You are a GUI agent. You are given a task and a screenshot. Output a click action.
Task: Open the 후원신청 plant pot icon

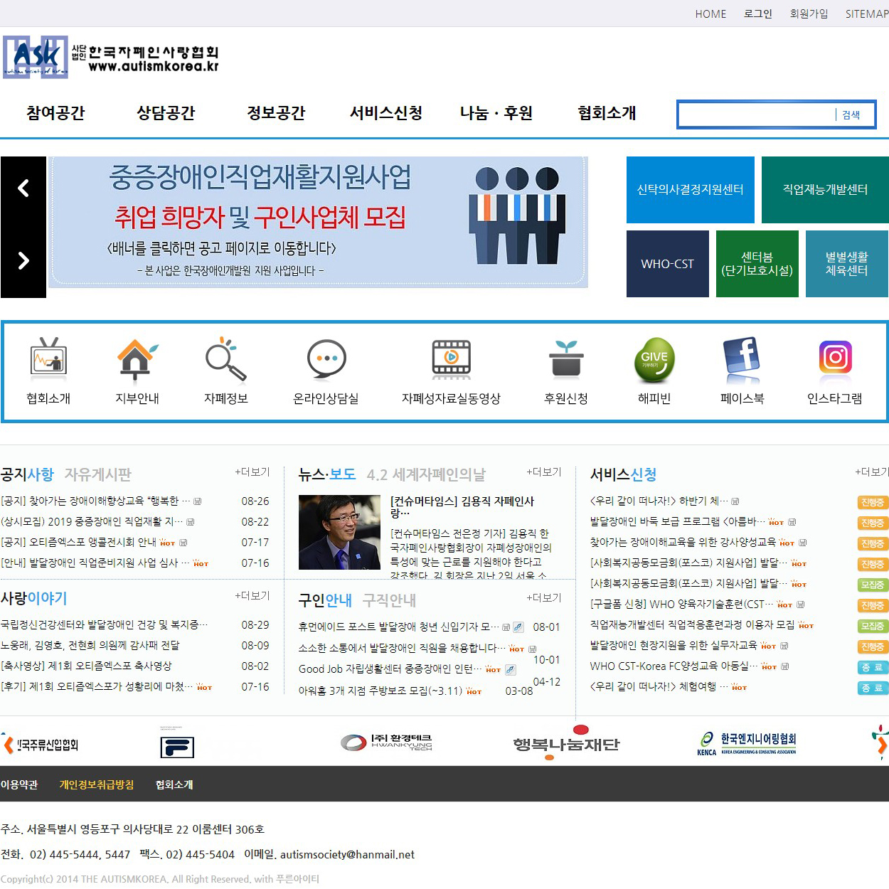pos(566,358)
